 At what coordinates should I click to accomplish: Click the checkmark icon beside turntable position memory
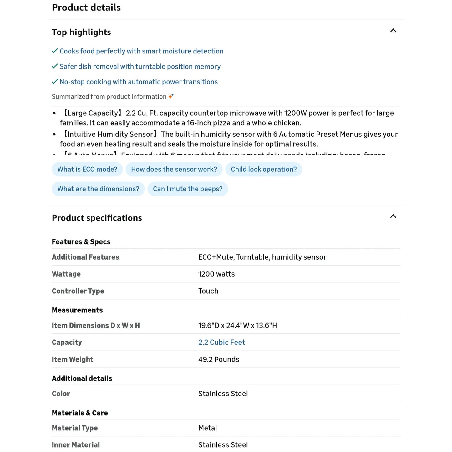coord(55,66)
